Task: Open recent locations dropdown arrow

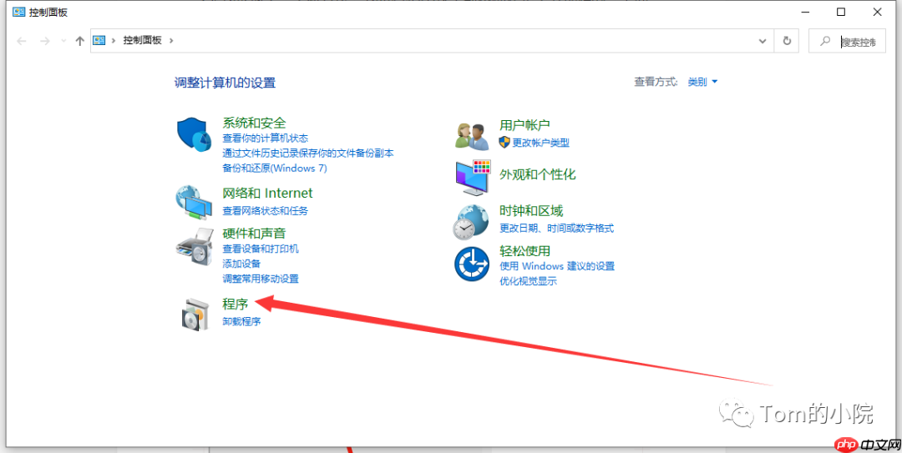Action: coord(63,42)
